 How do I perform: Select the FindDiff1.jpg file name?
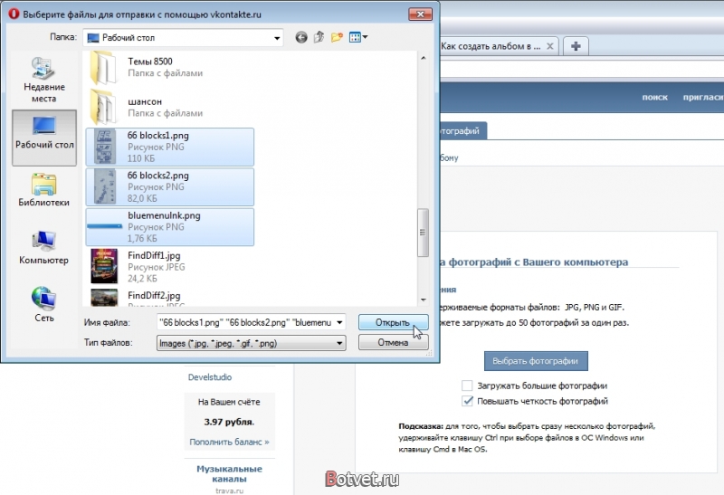click(x=154, y=255)
